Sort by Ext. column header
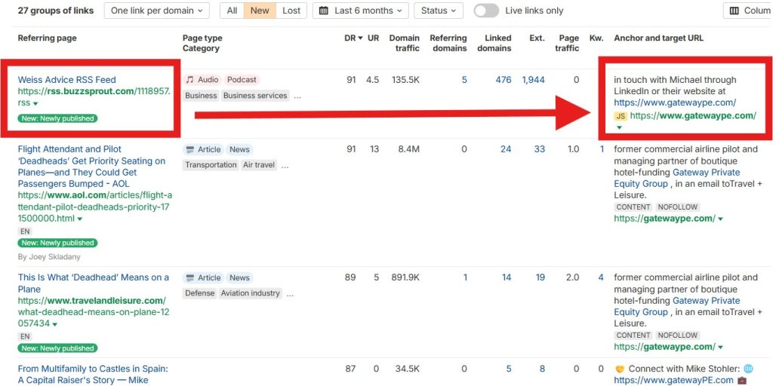The width and height of the screenshot is (773, 386). coord(537,38)
